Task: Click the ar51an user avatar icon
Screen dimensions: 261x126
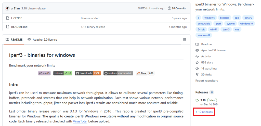Action: click(7, 8)
